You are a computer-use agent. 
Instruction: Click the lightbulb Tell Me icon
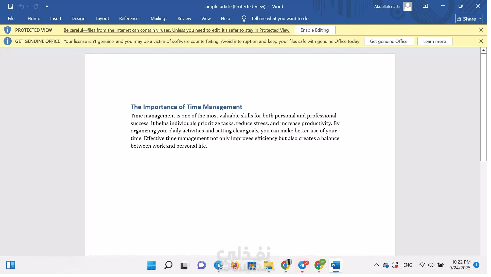click(244, 19)
